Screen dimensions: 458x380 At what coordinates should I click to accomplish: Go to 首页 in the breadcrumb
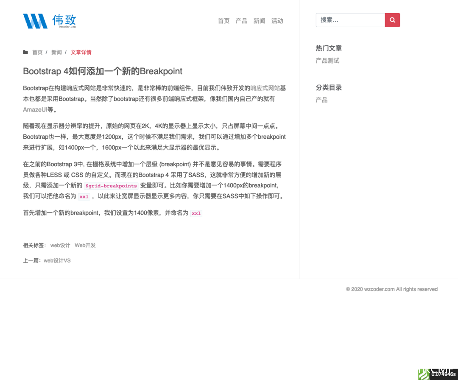coord(37,52)
